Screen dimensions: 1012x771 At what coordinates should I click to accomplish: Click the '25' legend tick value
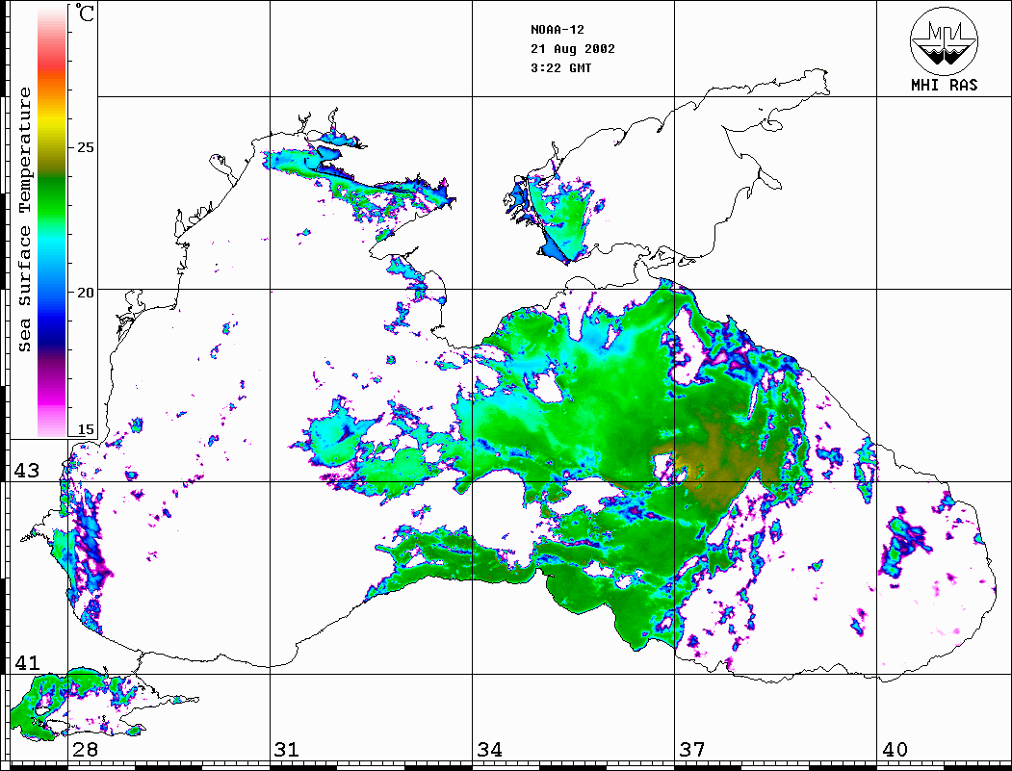click(85, 147)
